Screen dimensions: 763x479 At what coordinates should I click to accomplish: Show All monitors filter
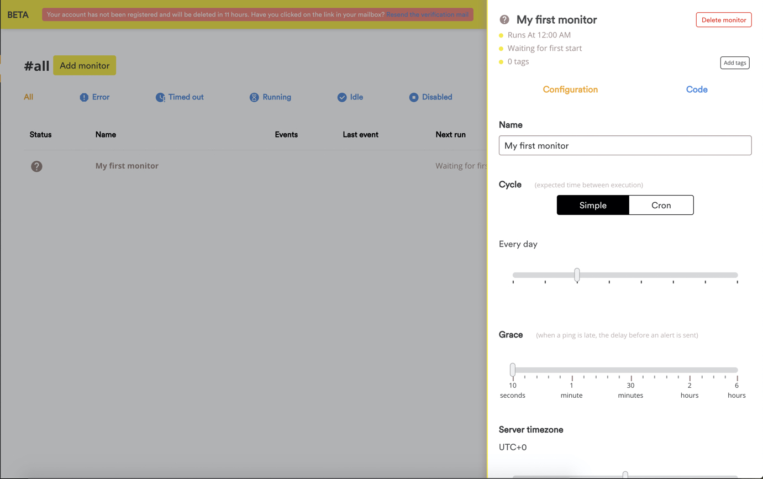[28, 97]
